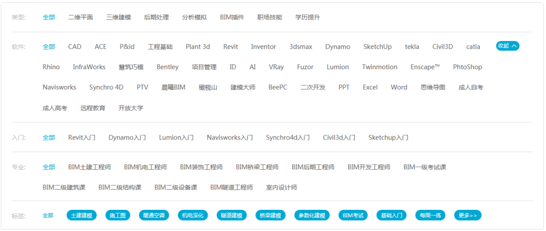546x231 pixels.
Task: Filter software by ACE
Action: (x=101, y=47)
